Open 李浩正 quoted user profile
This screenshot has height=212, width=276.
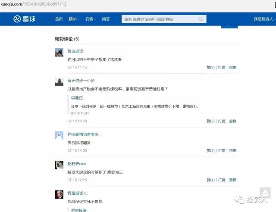77,98
